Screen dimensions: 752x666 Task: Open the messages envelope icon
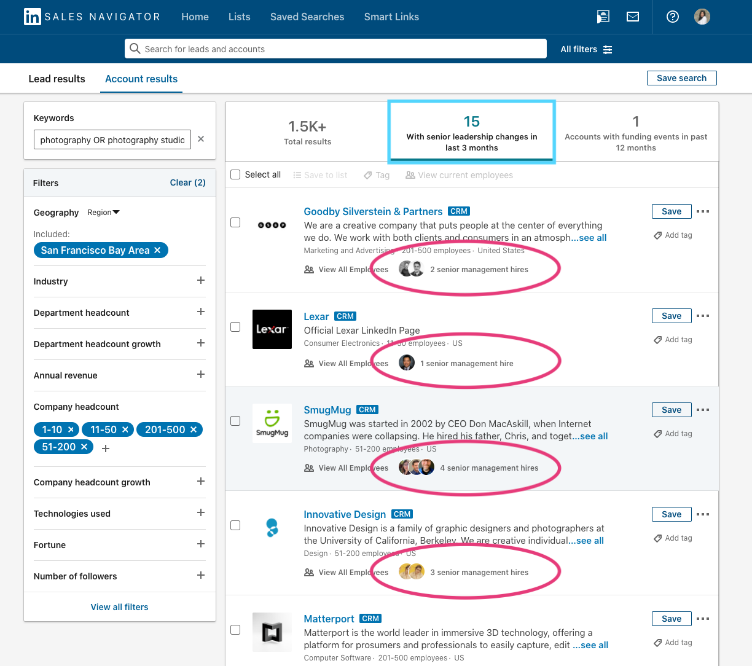(633, 17)
